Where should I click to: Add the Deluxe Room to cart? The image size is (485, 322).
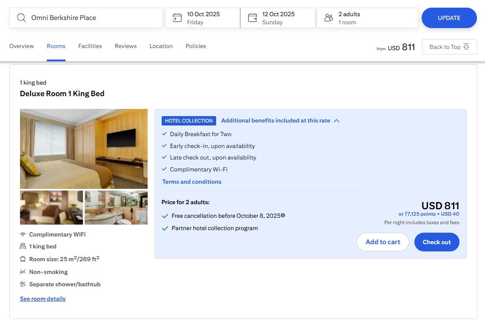click(382, 242)
